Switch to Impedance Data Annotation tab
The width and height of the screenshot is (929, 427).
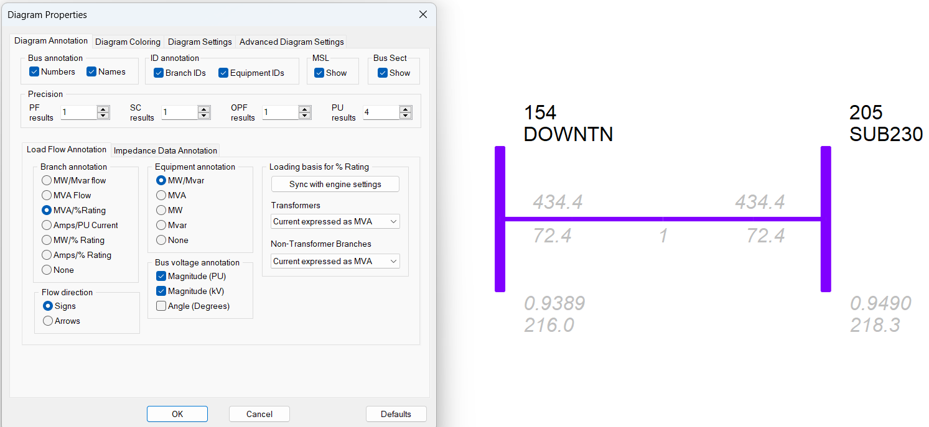click(166, 150)
